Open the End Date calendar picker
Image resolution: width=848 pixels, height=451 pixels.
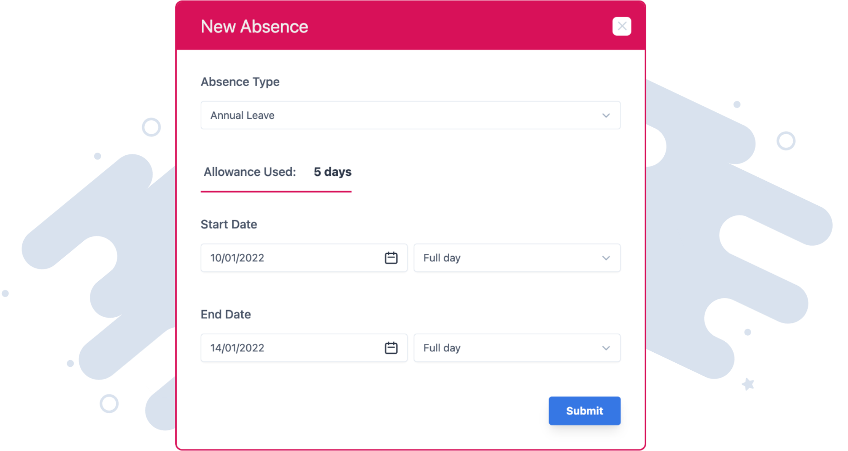(x=390, y=348)
